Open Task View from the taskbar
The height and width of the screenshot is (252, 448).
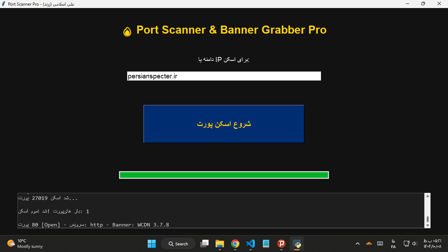click(204, 244)
